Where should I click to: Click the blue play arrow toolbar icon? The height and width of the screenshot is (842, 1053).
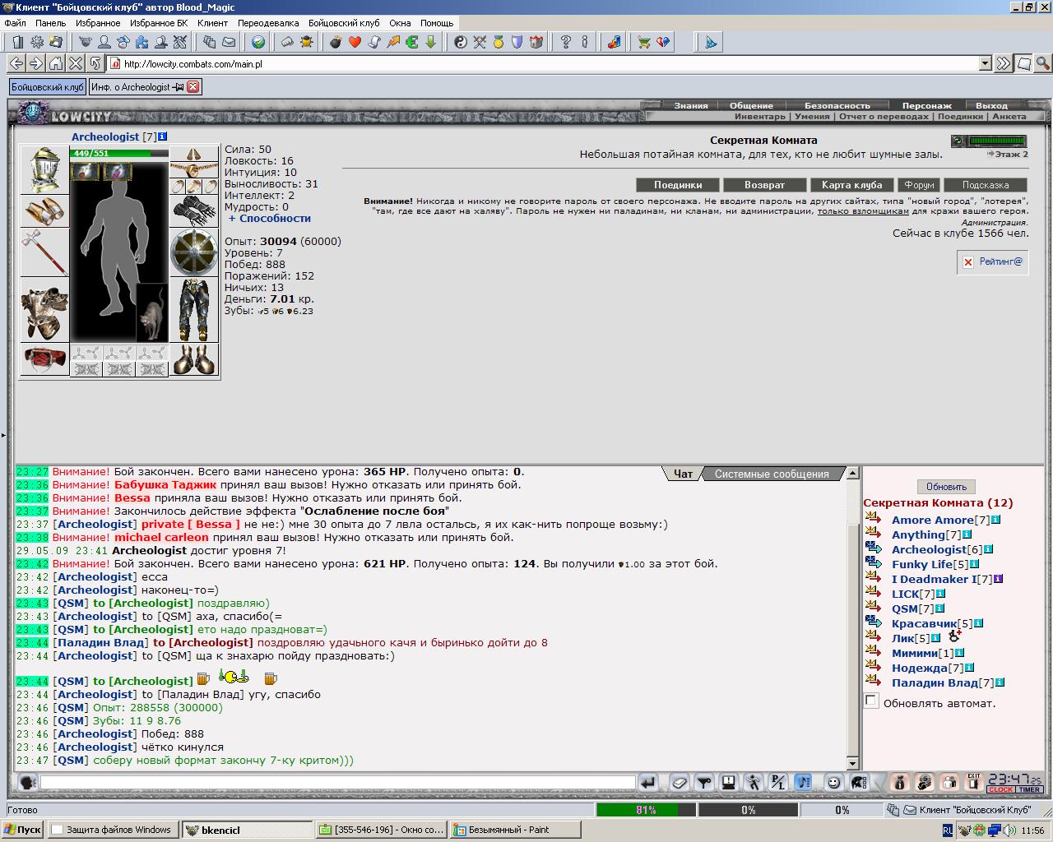coord(712,42)
